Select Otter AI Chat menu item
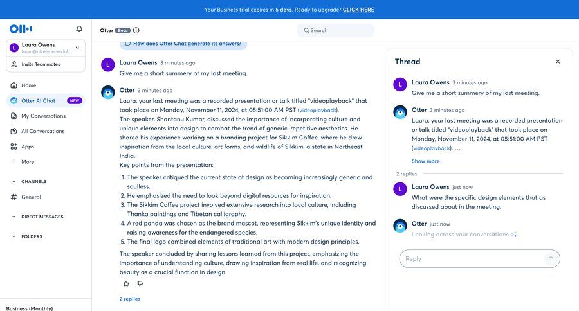Screen dimensions: 579x311 click(46, 100)
